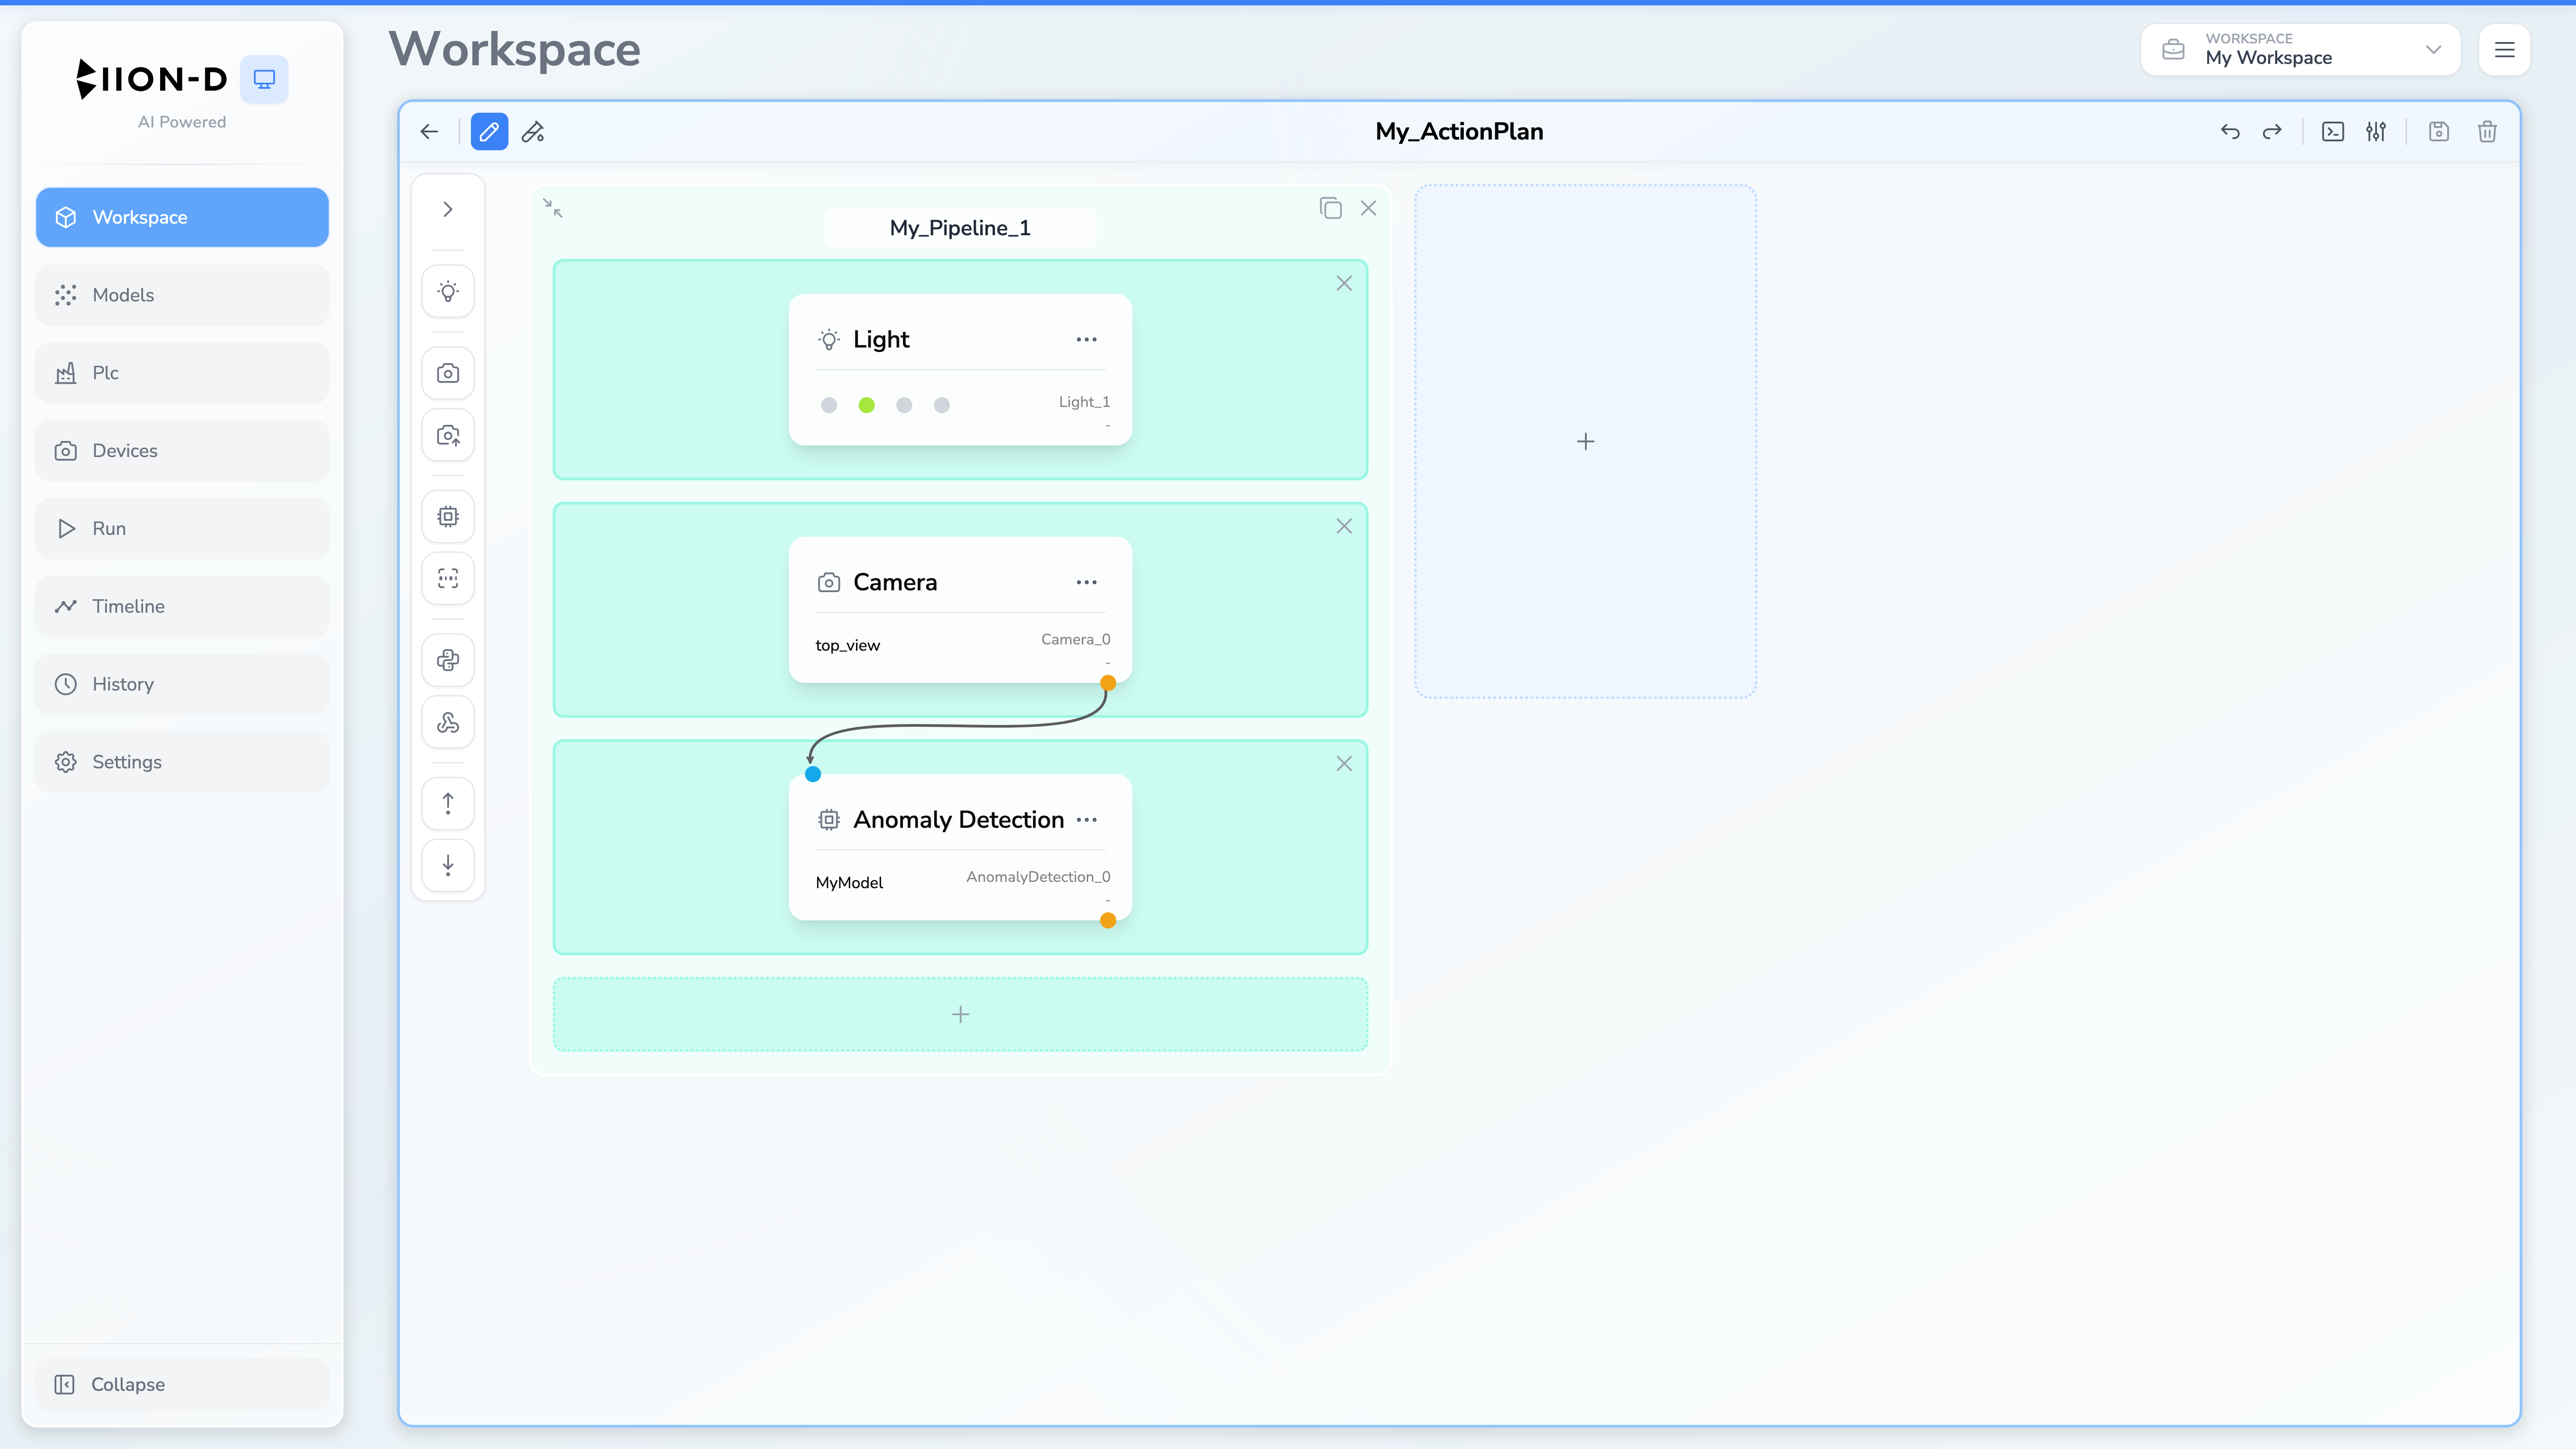
Task: Click the undo arrow
Action: (2229, 131)
